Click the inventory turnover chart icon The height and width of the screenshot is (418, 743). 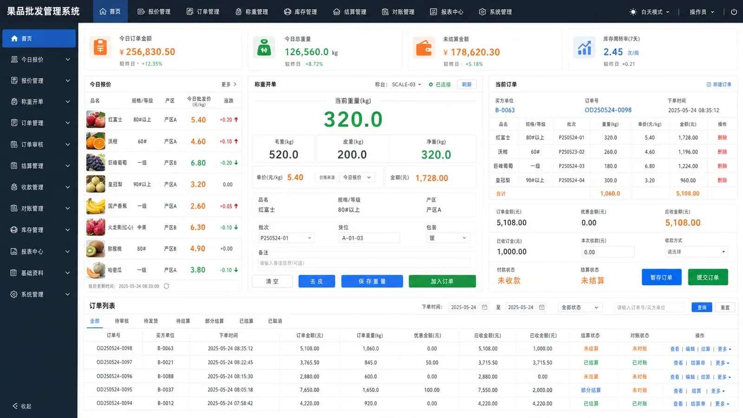click(584, 47)
